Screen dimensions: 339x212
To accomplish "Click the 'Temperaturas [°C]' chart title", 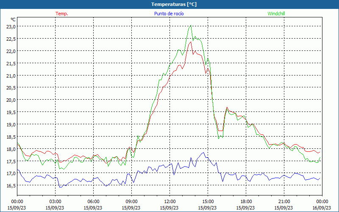I will pyautogui.click(x=174, y=4).
